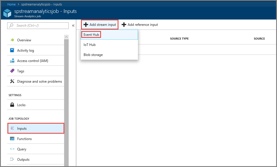The height and width of the screenshot is (167, 277).
Task: Navigate to Home via the breadcrumb link
Action: click(x=11, y=4)
